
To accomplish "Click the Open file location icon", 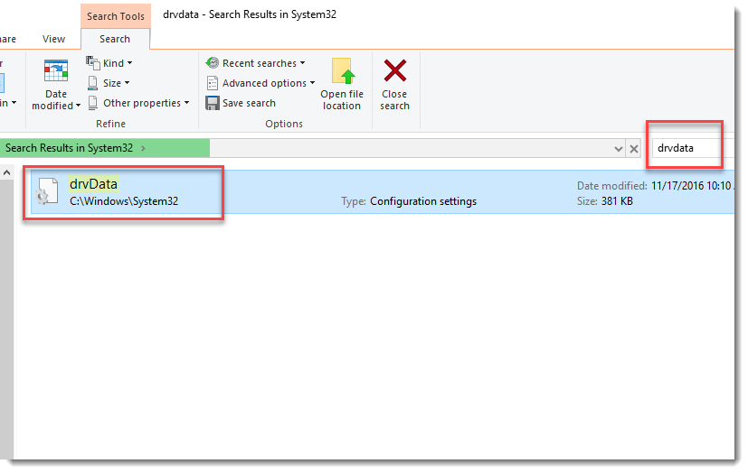I will point(342,72).
